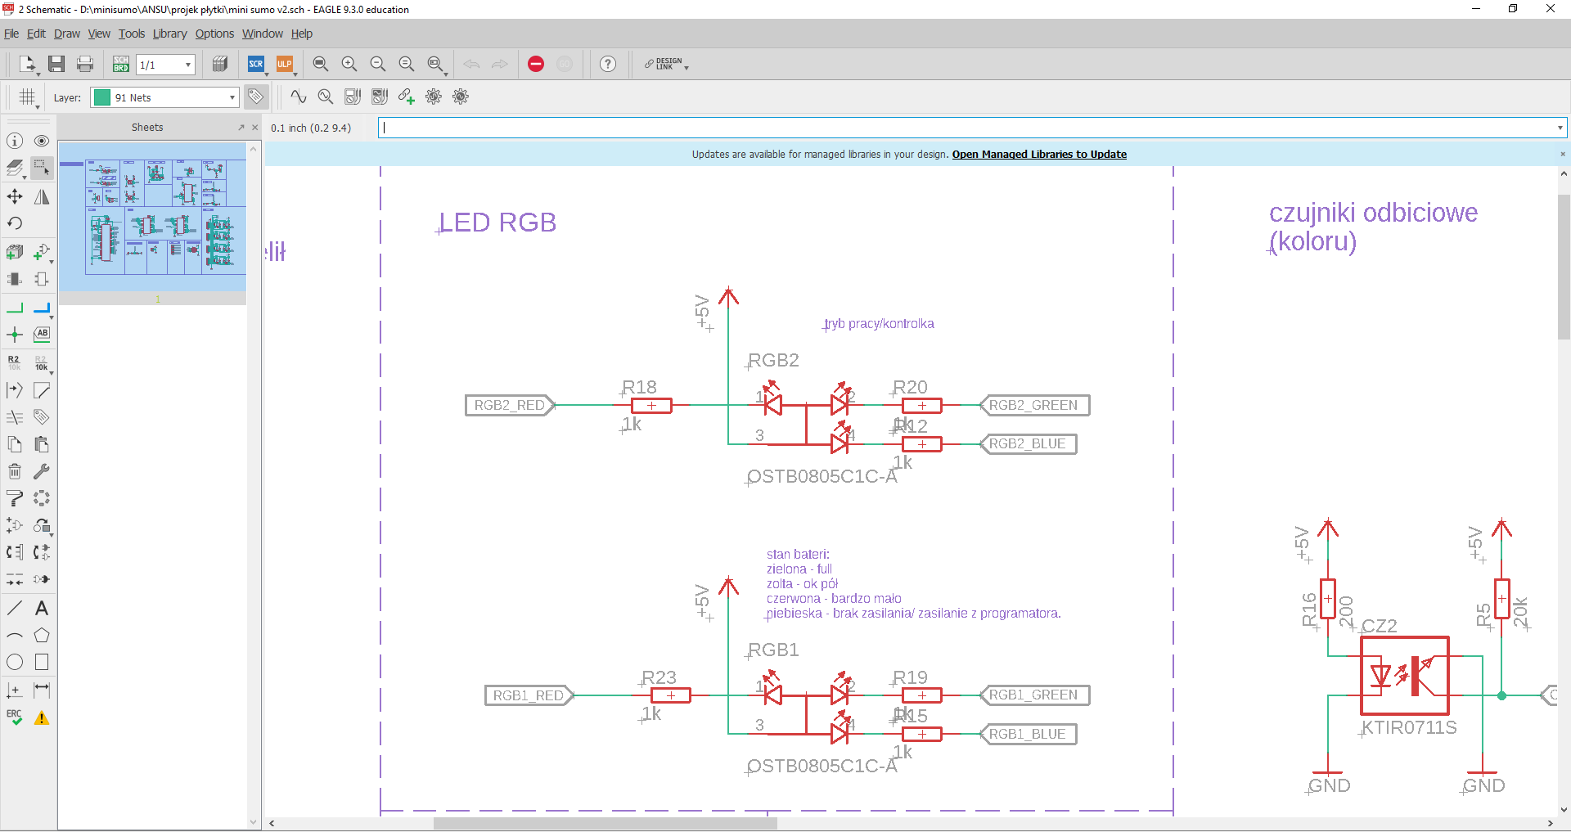This screenshot has height=832, width=1571.
Task: Select the Move tool
Action: point(15,196)
